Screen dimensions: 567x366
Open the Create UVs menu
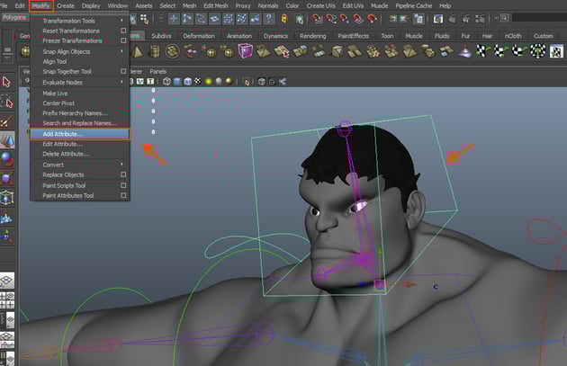click(320, 5)
